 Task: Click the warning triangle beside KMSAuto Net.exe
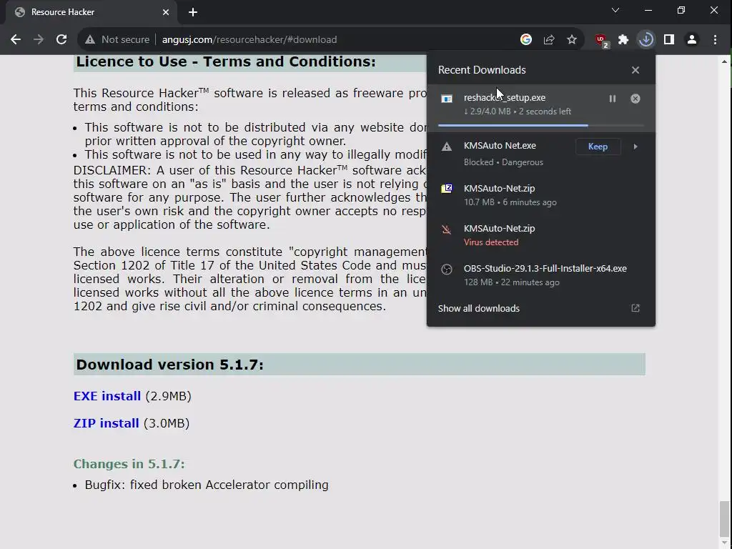point(447,147)
